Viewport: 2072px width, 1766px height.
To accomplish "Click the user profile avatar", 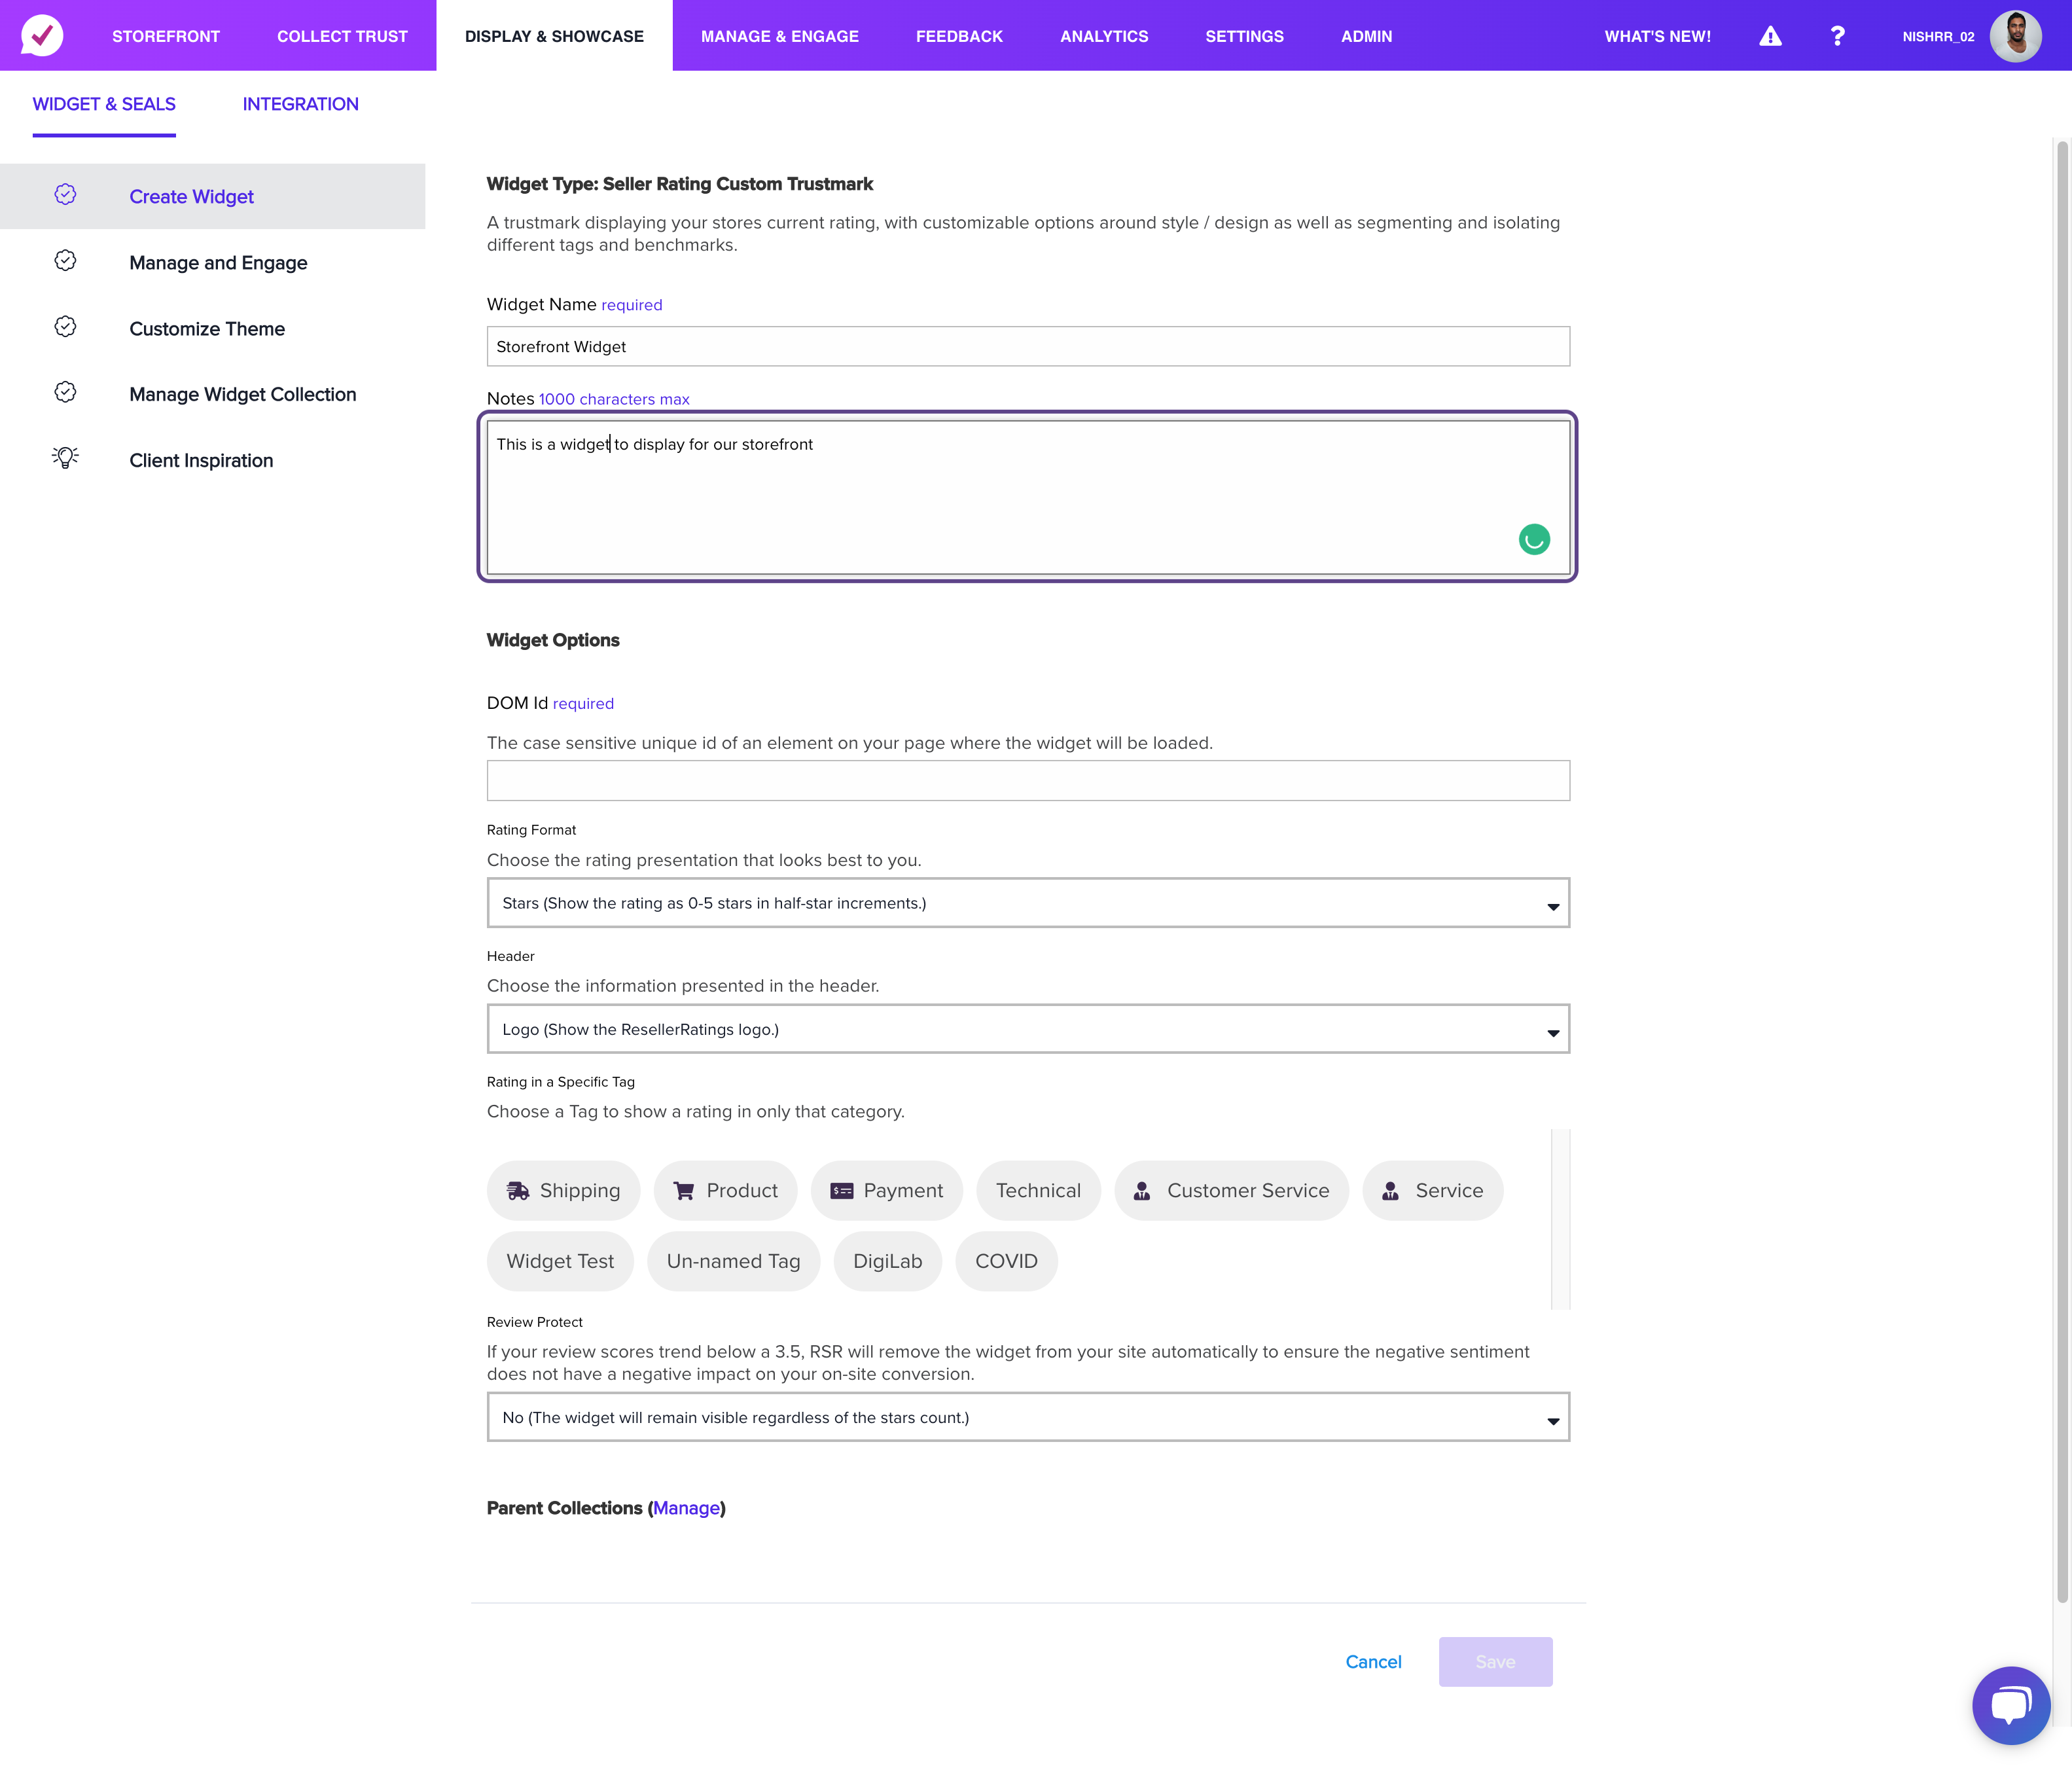I will 2015,36.
